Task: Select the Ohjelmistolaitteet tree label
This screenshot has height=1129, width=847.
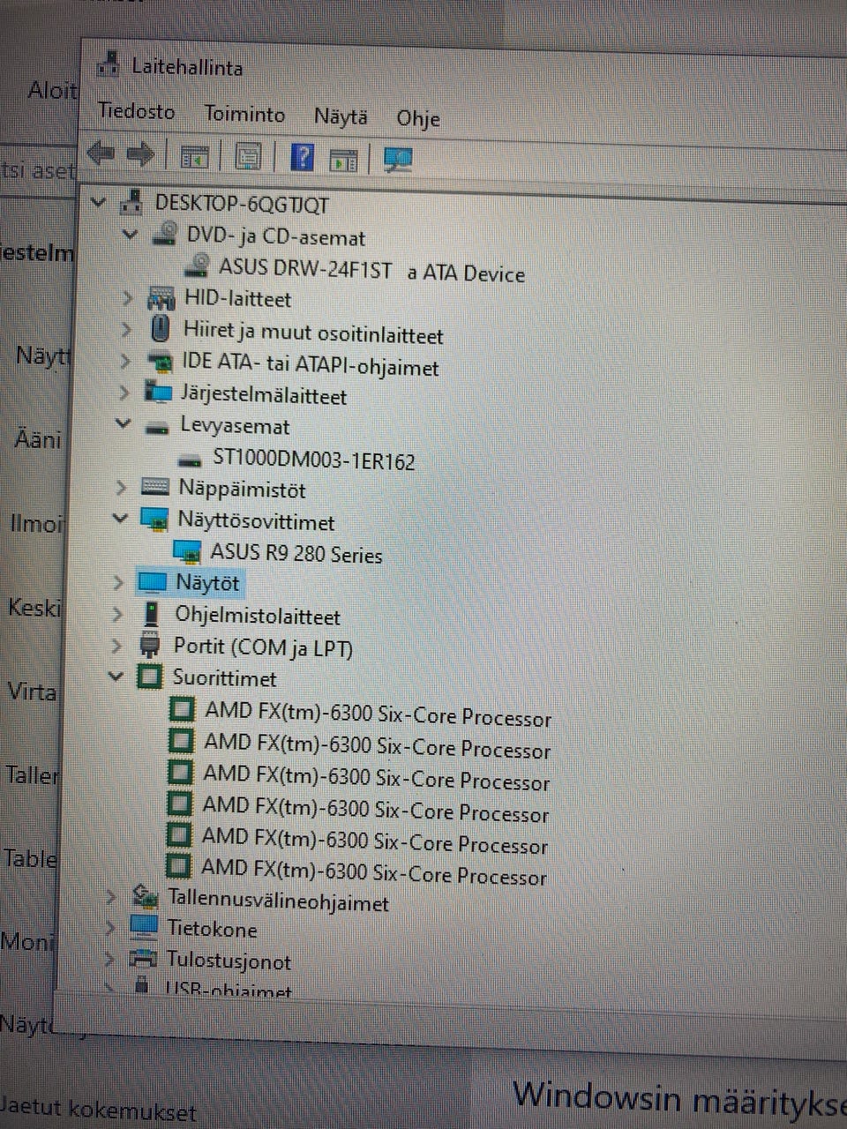Action: (x=257, y=616)
